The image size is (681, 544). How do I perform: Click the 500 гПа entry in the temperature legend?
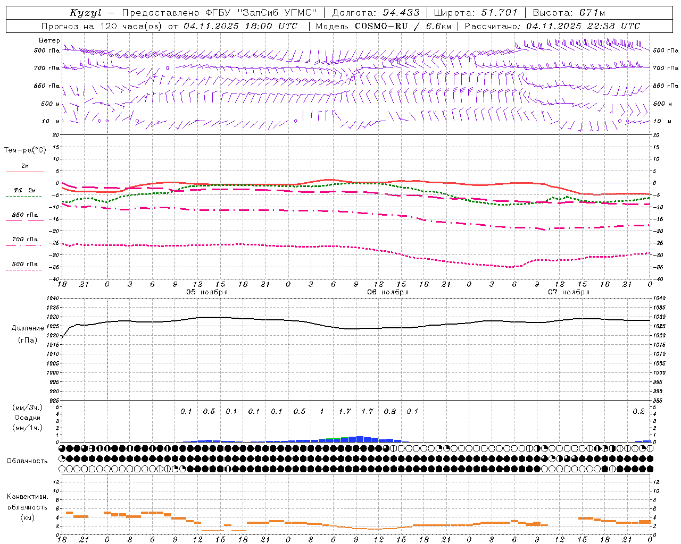pyautogui.click(x=24, y=264)
